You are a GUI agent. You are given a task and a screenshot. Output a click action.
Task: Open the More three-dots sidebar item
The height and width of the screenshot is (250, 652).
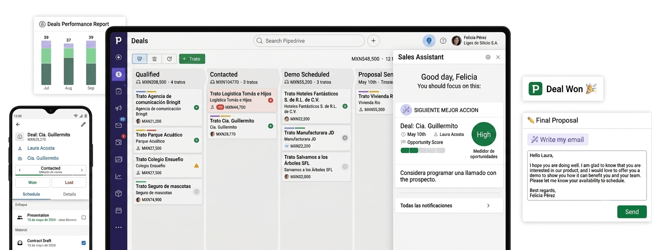(x=118, y=227)
